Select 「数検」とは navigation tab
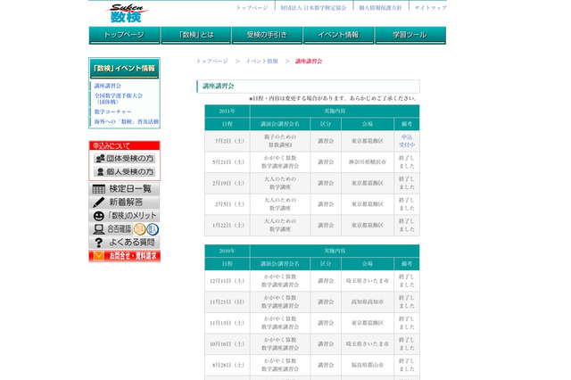571x380 pixels. coord(196,36)
